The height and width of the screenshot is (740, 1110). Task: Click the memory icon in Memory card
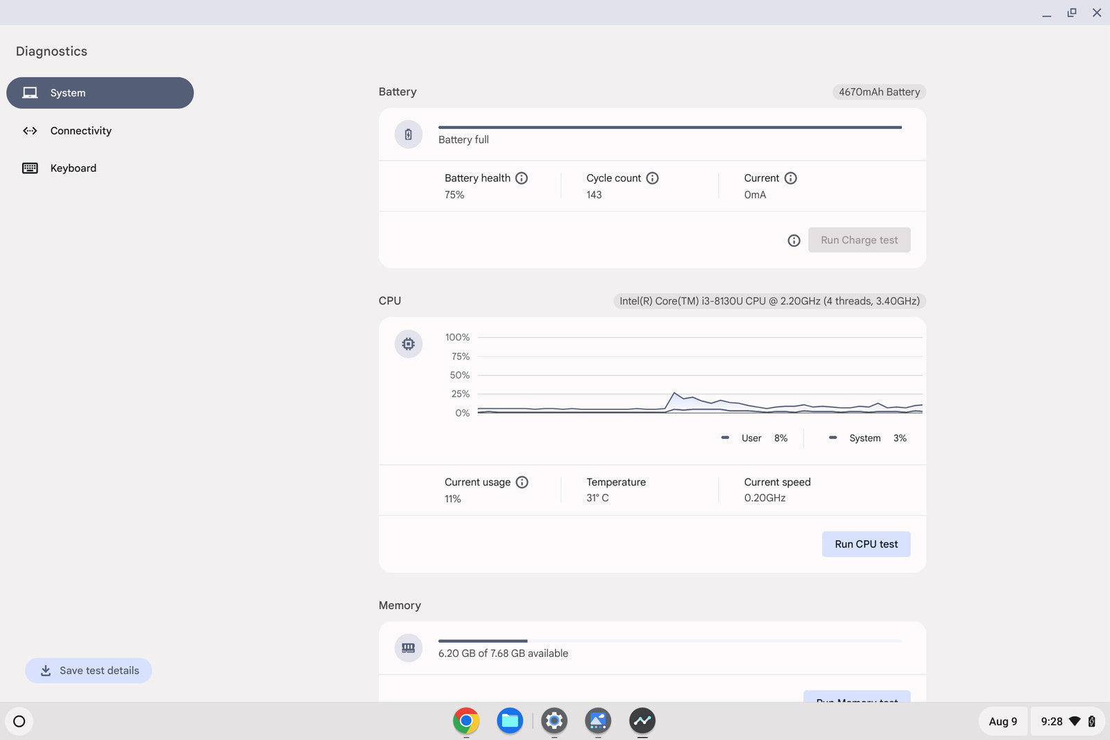pyautogui.click(x=409, y=648)
